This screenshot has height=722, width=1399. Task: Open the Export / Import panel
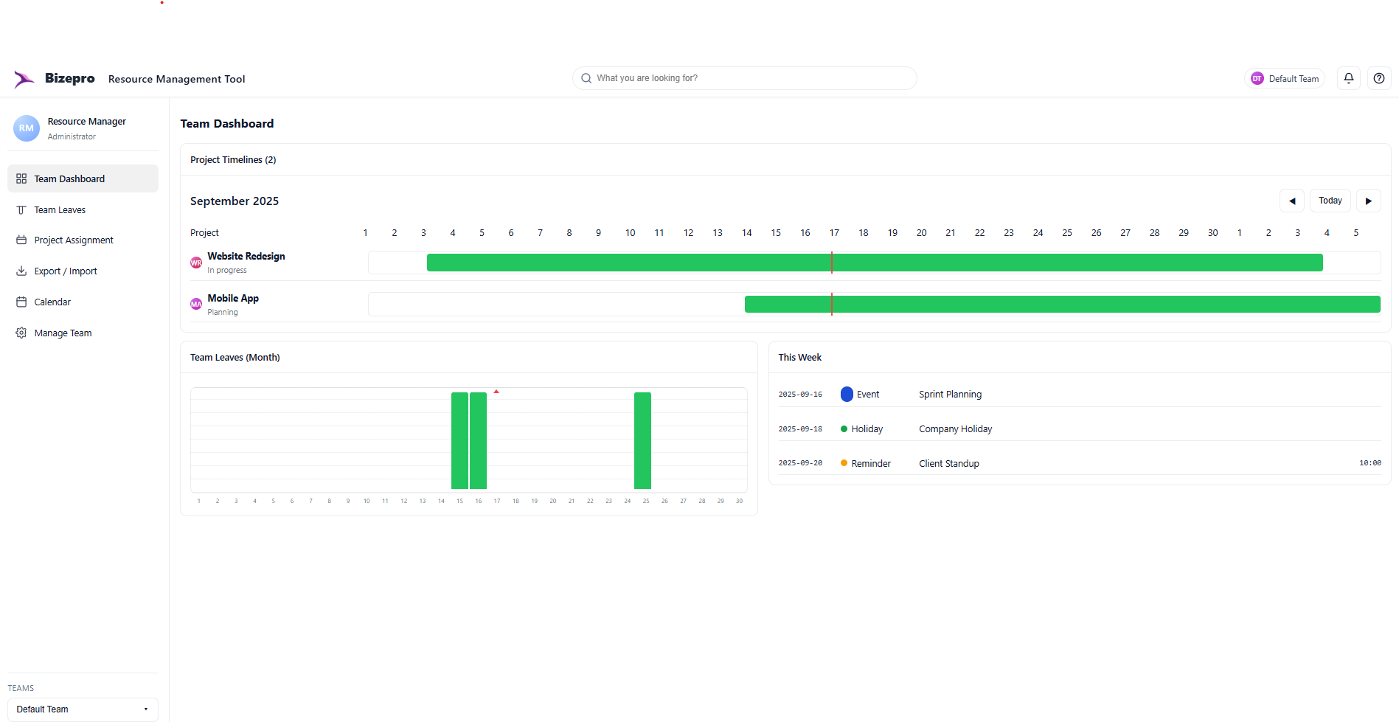coord(66,271)
